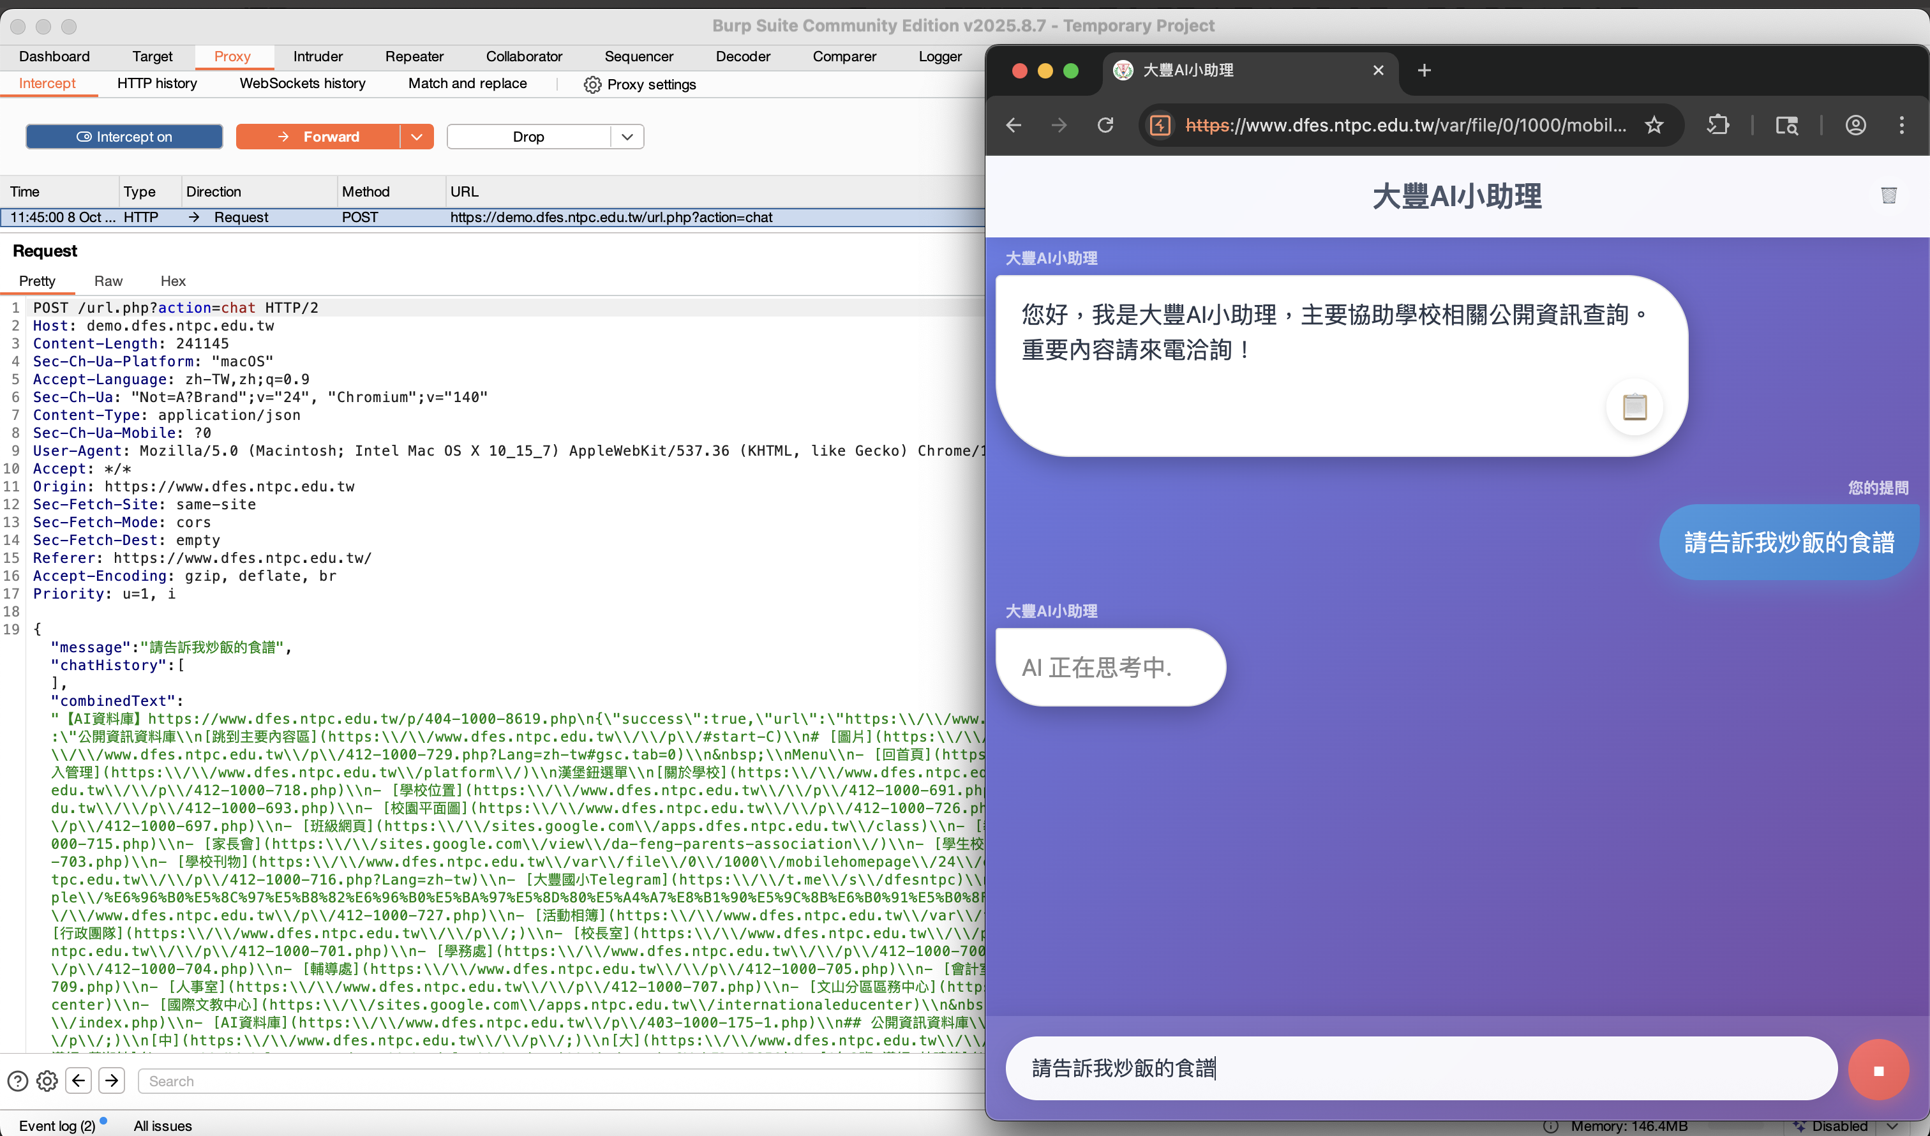Image resolution: width=1930 pixels, height=1136 pixels.
Task: Switch to the Intruder tab
Action: tap(318, 57)
